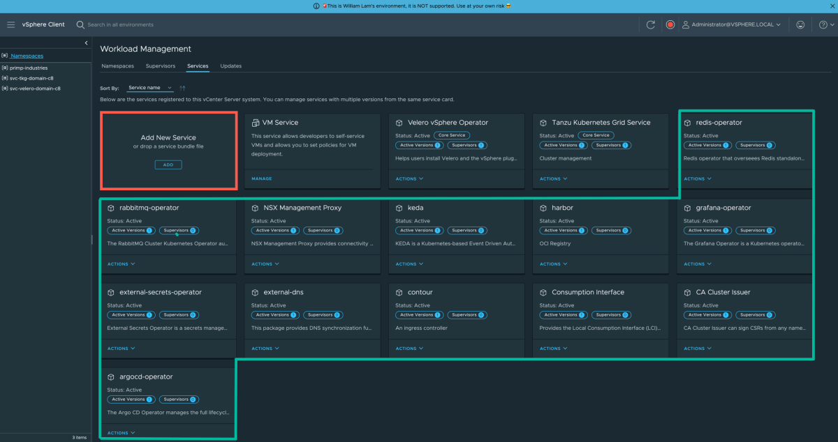
Task: Open Administrator@VSPHERE.LOCAL user menu
Action: 731,24
